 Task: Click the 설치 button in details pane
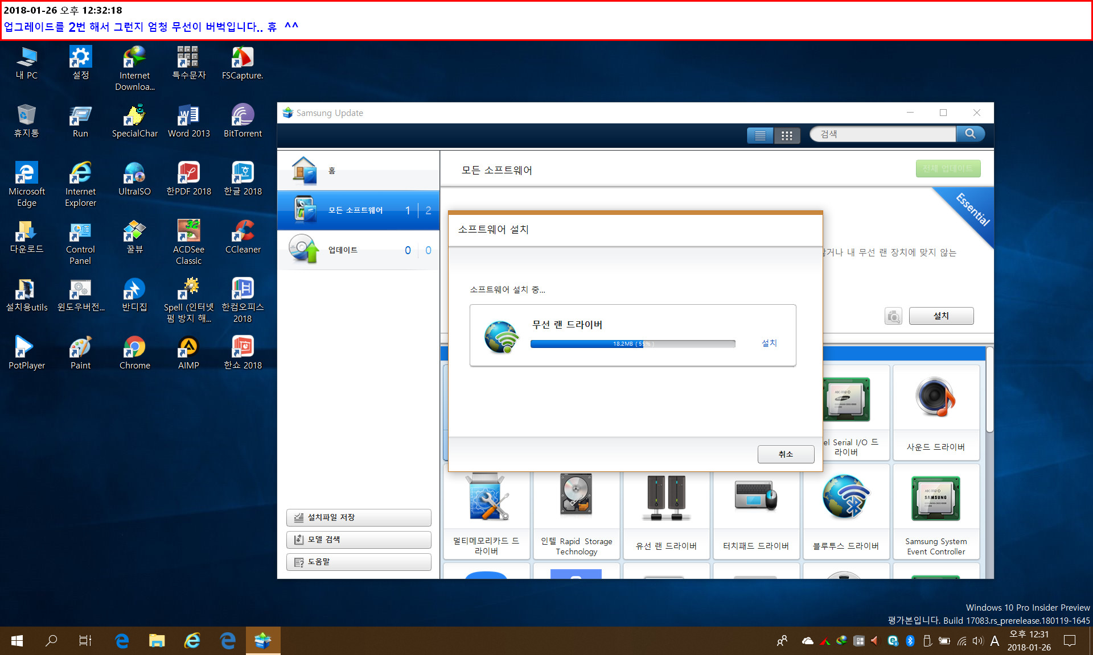941,316
